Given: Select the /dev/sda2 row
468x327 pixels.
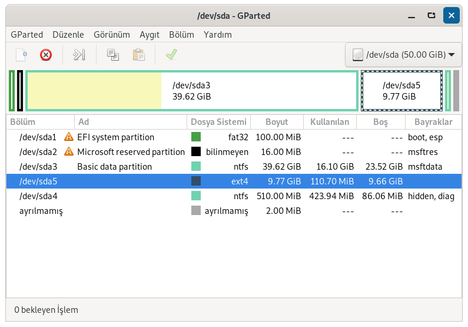Looking at the screenshot, I should pos(234,151).
